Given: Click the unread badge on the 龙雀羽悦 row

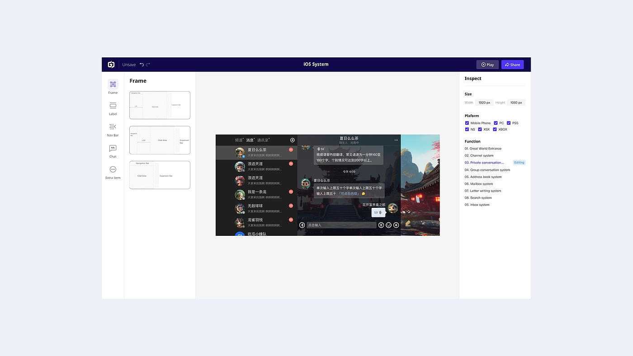Looking at the screenshot, I should [291, 220].
